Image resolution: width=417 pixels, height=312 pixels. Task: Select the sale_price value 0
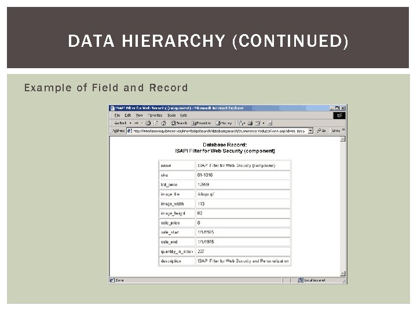pyautogui.click(x=199, y=223)
